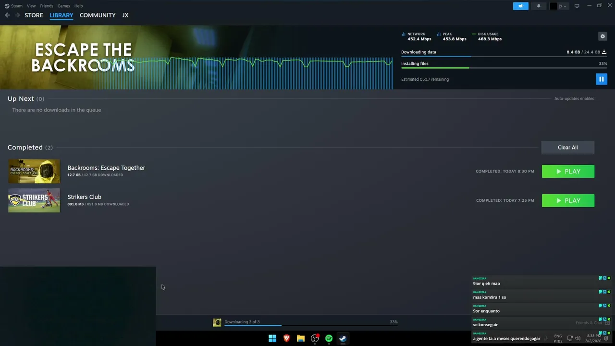Go forward with the right arrow
This screenshot has width=615, height=346.
tap(17, 15)
